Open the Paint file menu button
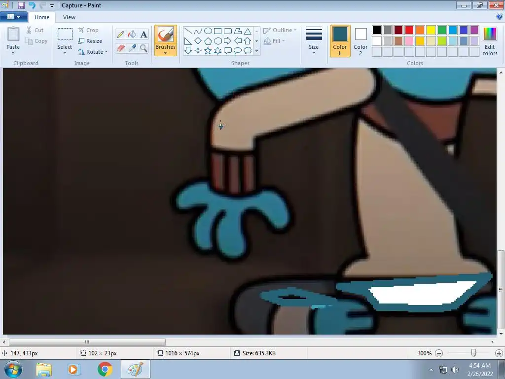Screen dimensions: 505x379 click(x=13, y=17)
